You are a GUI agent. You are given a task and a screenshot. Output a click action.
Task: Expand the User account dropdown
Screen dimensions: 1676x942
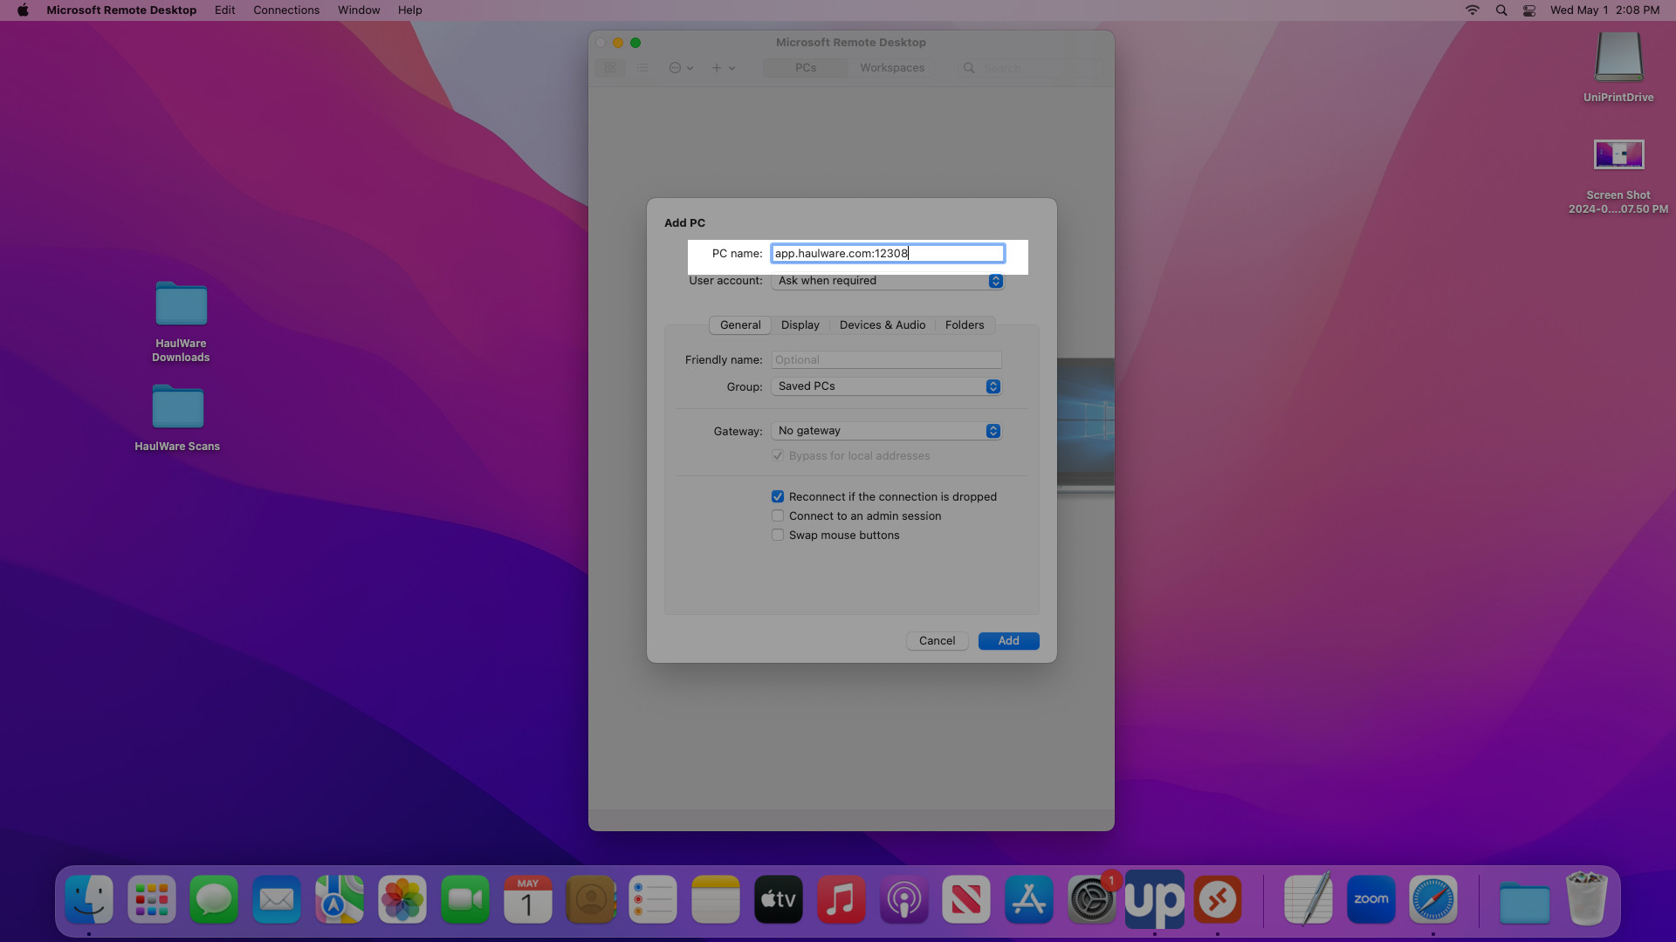[x=887, y=281]
